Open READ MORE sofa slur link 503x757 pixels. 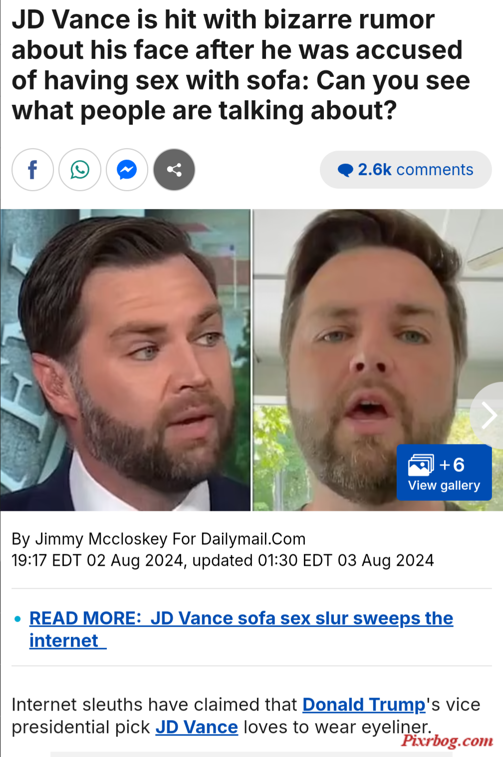tap(241, 629)
